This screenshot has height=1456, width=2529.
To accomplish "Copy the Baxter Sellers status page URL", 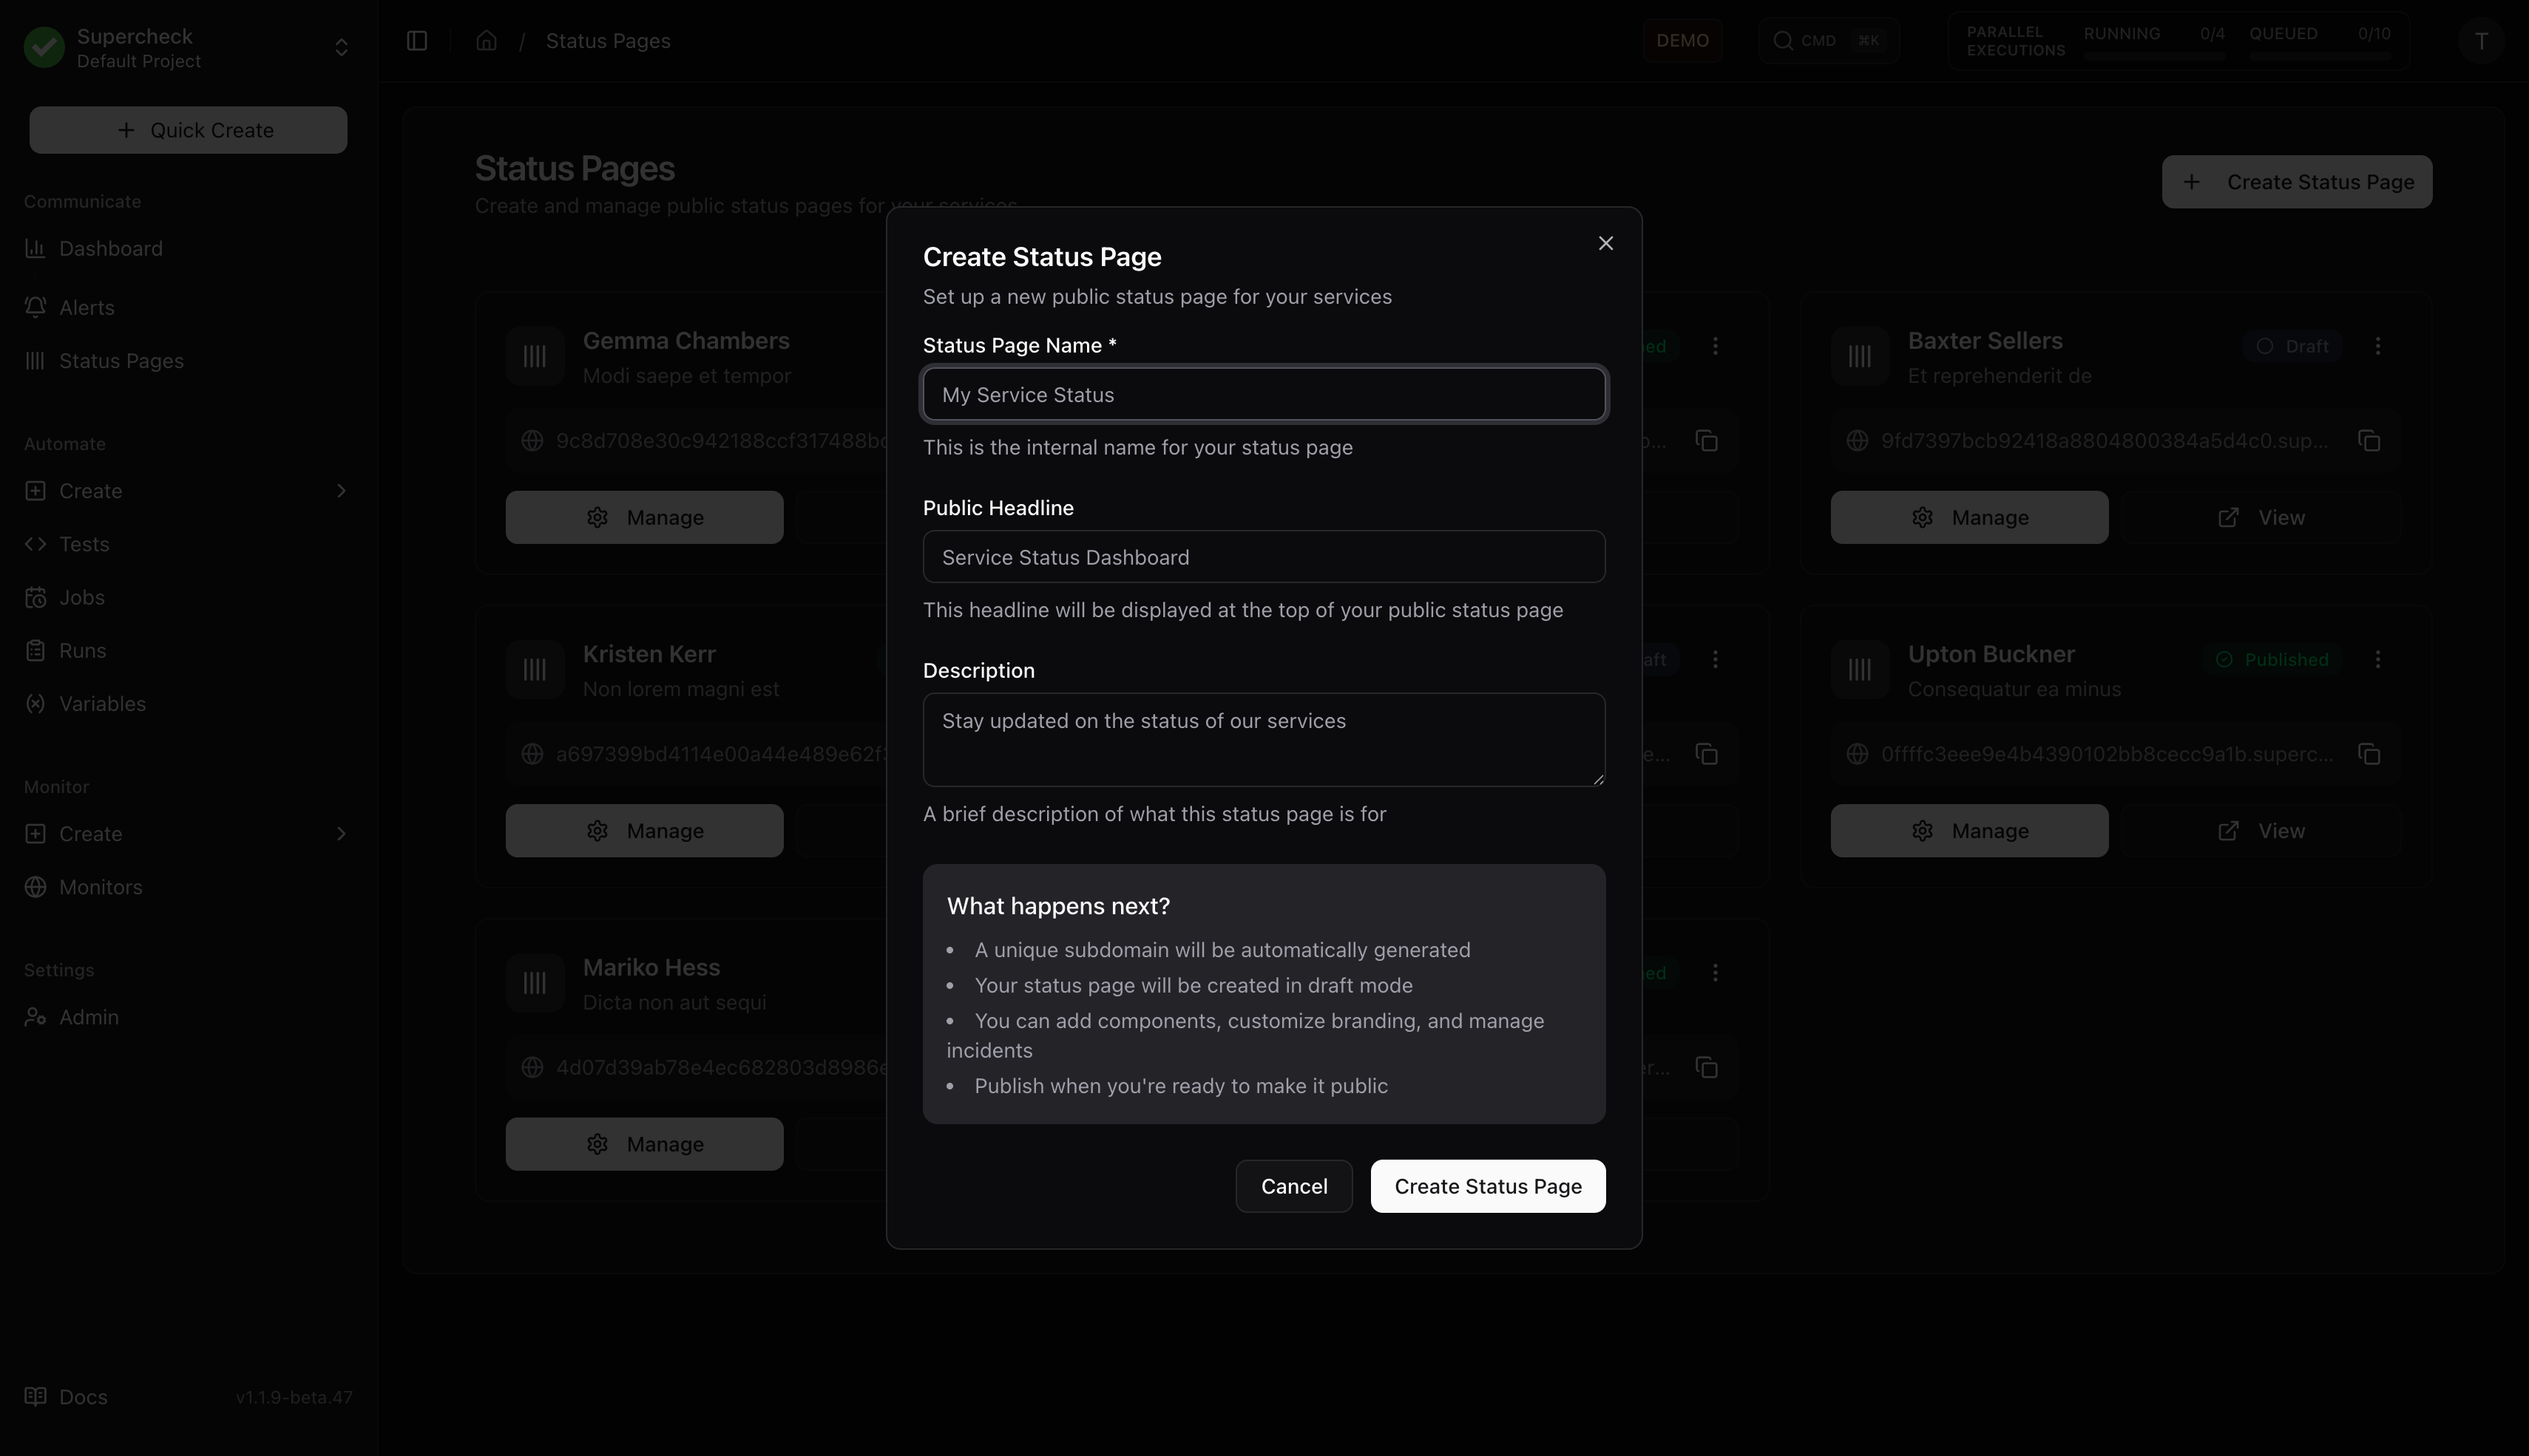I will point(2370,440).
